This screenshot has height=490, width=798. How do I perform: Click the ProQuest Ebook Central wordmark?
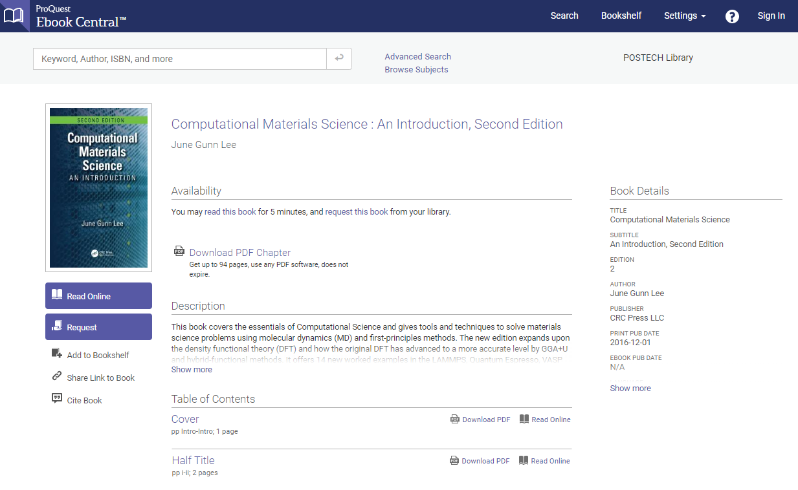(81, 16)
